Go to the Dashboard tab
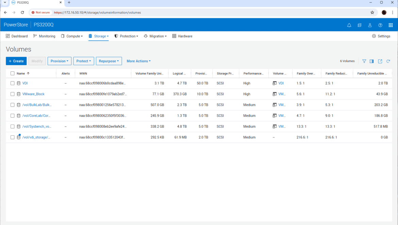 coord(17,36)
